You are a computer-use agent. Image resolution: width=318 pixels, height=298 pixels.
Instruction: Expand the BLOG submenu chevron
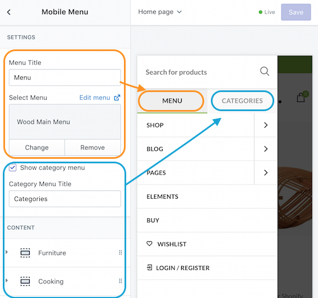tap(266, 149)
